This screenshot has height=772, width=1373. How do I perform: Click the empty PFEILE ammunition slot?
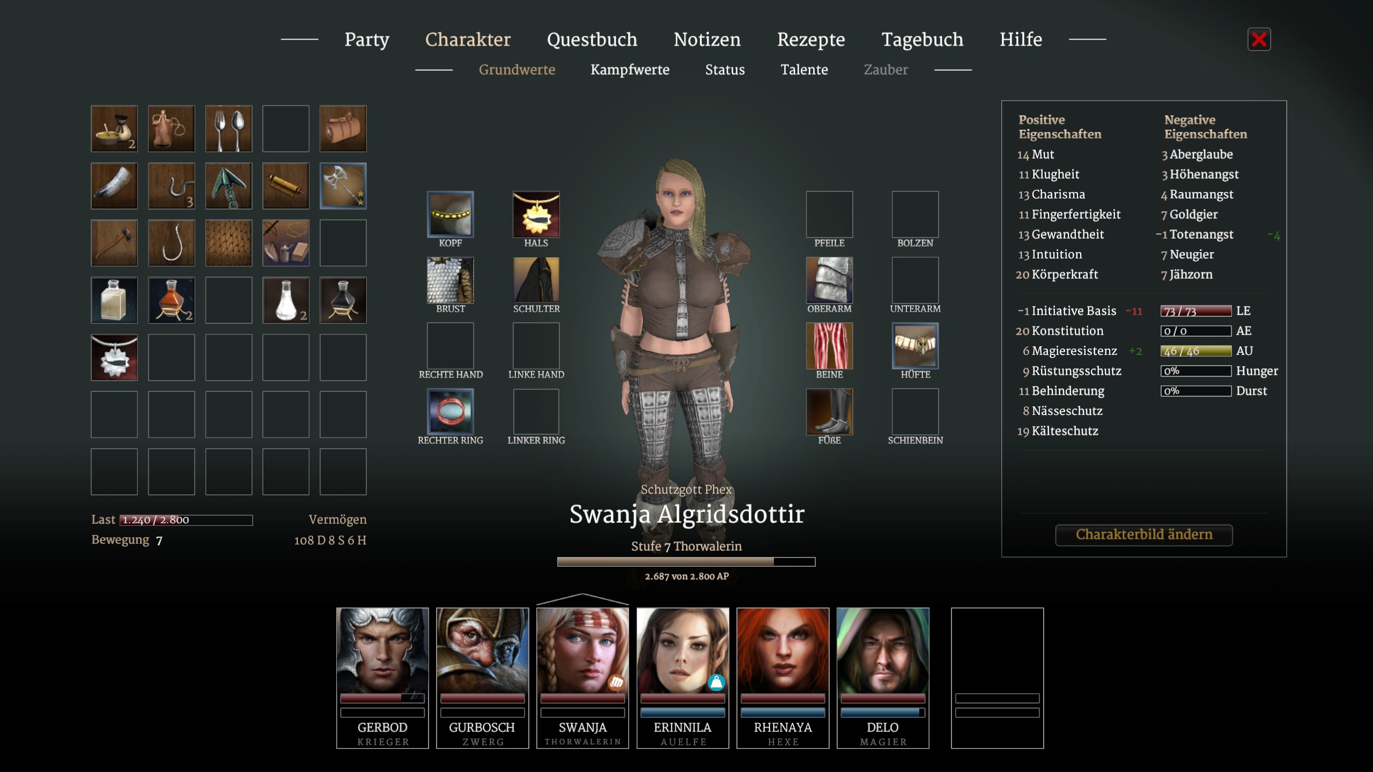pyautogui.click(x=830, y=214)
